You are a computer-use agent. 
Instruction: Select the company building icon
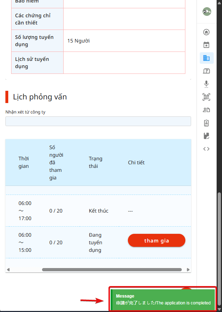[x=207, y=58]
